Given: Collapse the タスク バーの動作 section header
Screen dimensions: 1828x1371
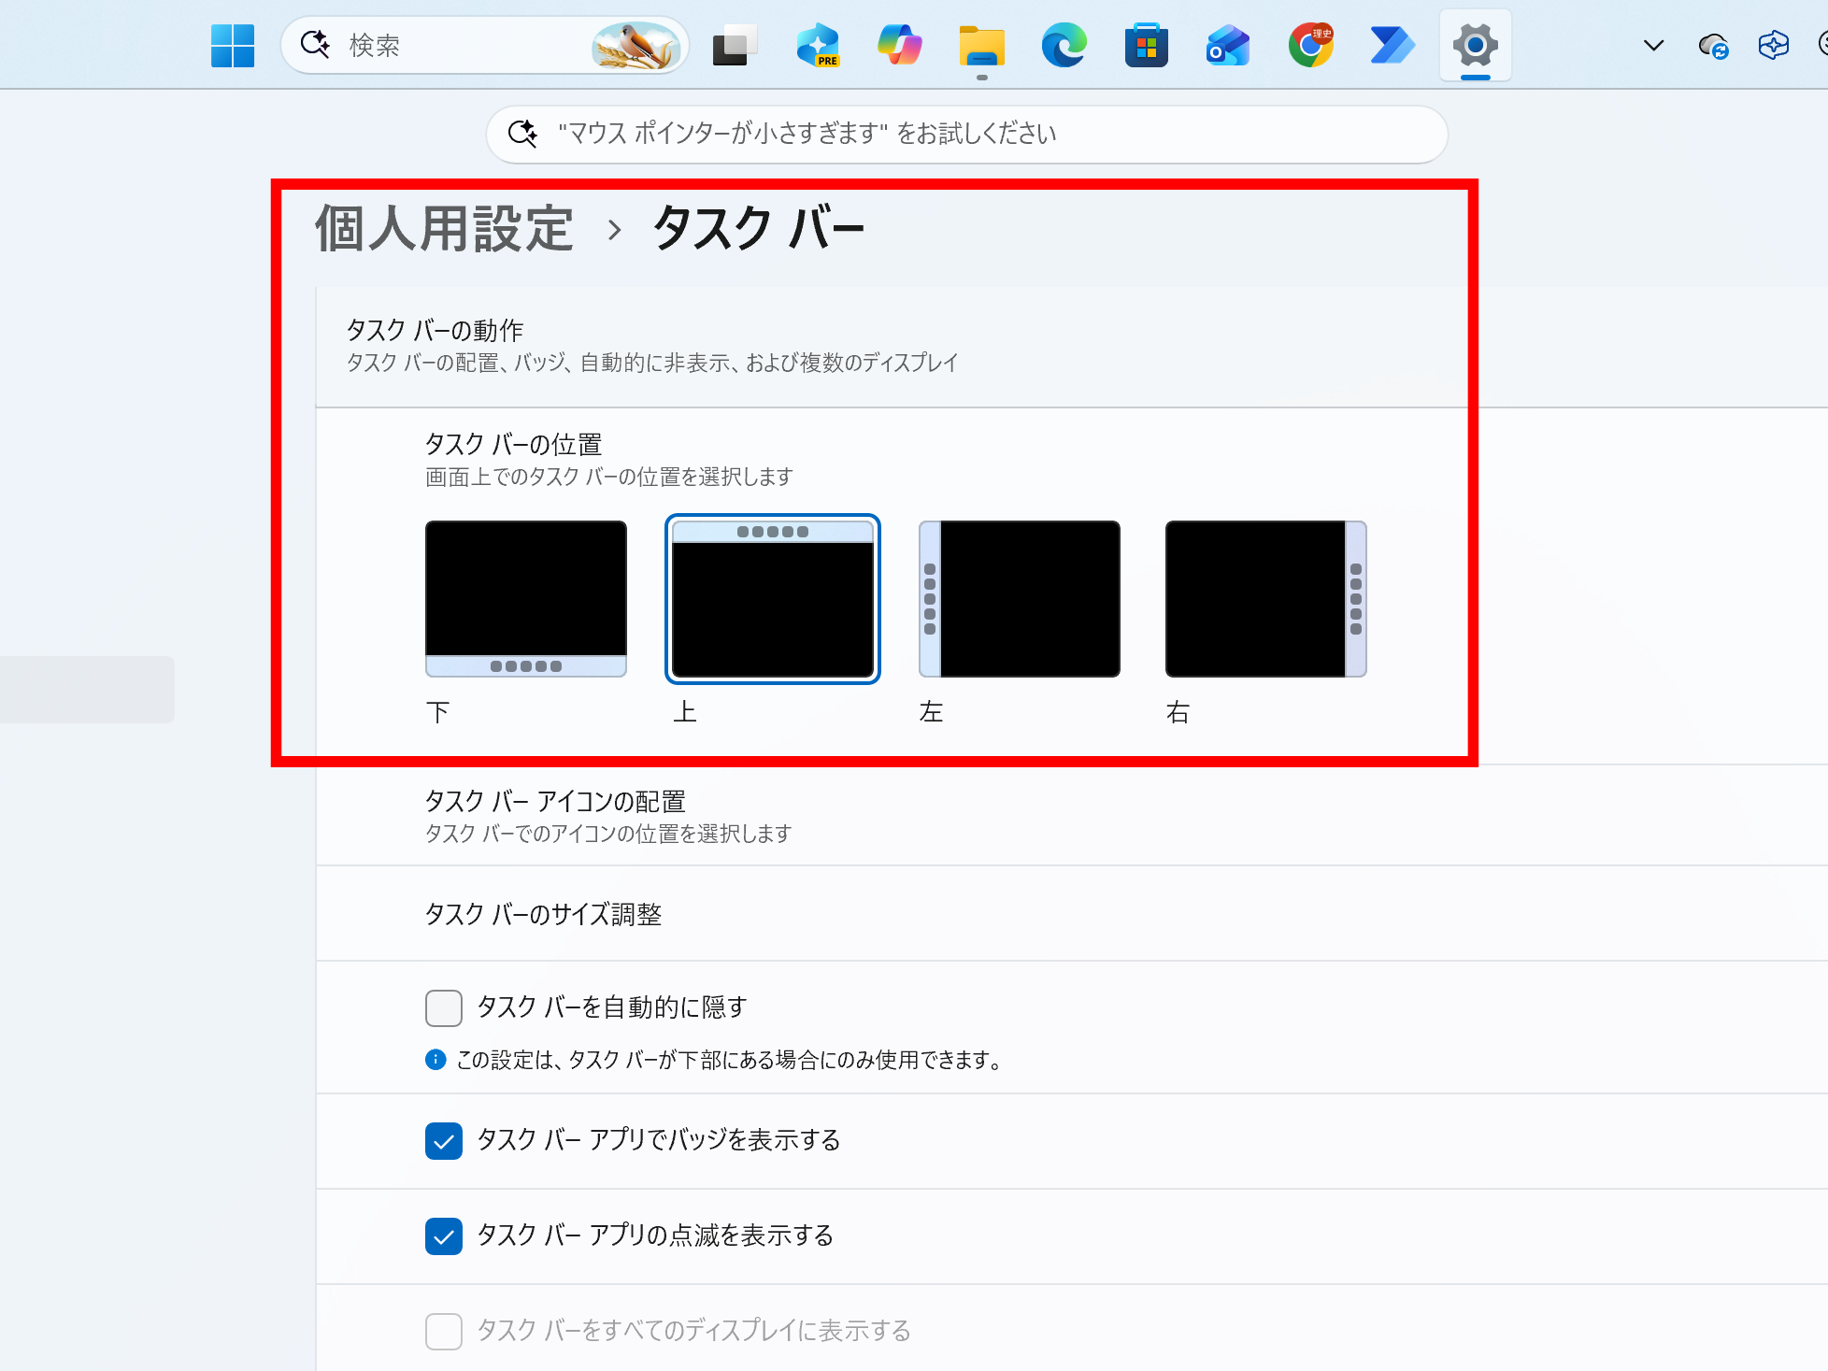Looking at the screenshot, I should (x=1071, y=347).
